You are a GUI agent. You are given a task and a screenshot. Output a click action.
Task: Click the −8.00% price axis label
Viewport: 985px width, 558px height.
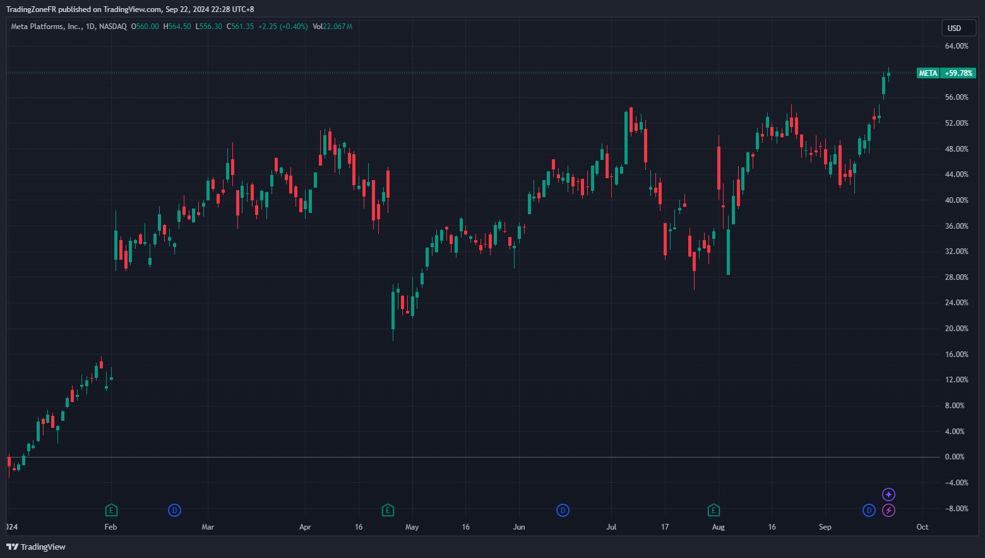[957, 509]
